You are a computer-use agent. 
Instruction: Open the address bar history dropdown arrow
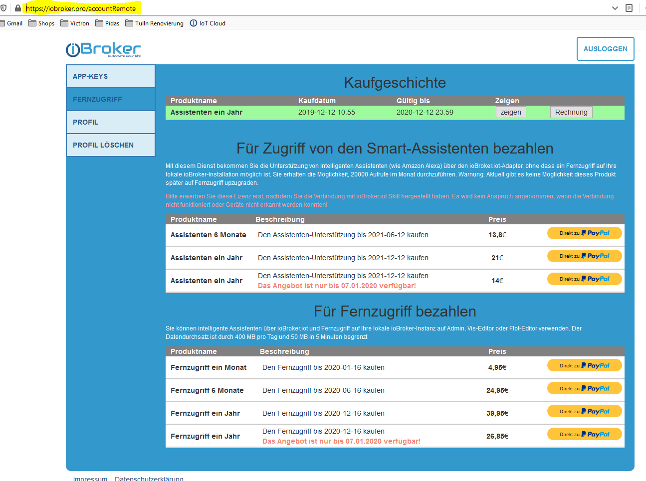[x=615, y=8]
